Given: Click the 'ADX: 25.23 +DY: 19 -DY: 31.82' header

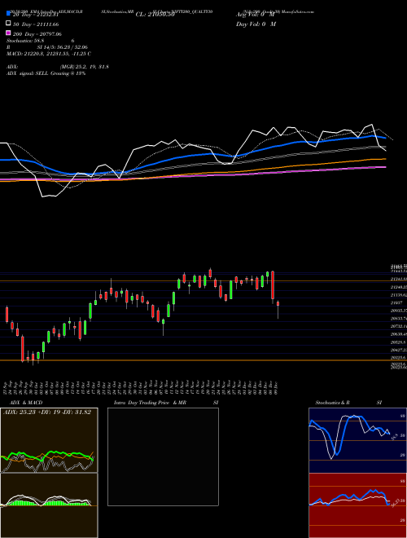Looking at the screenshot, I should pos(47,412).
